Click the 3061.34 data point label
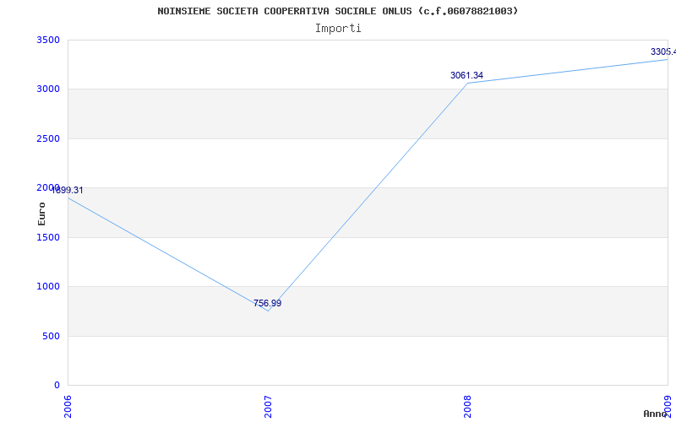The width and height of the screenshot is (676, 422). pyautogui.click(x=467, y=75)
